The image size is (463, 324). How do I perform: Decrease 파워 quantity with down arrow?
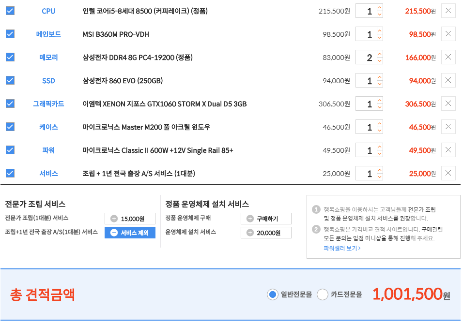pyautogui.click(x=380, y=153)
